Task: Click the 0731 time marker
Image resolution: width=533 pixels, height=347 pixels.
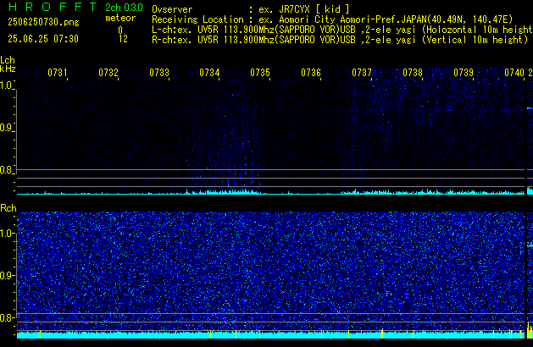Action: coord(58,73)
